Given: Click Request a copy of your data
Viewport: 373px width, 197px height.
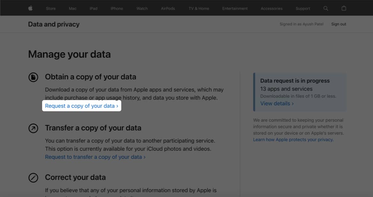Looking at the screenshot, I should [x=82, y=106].
